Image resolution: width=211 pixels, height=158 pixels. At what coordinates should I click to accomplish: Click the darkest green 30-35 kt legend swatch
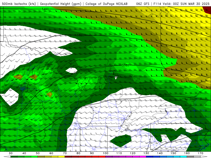tap(14, 157)
